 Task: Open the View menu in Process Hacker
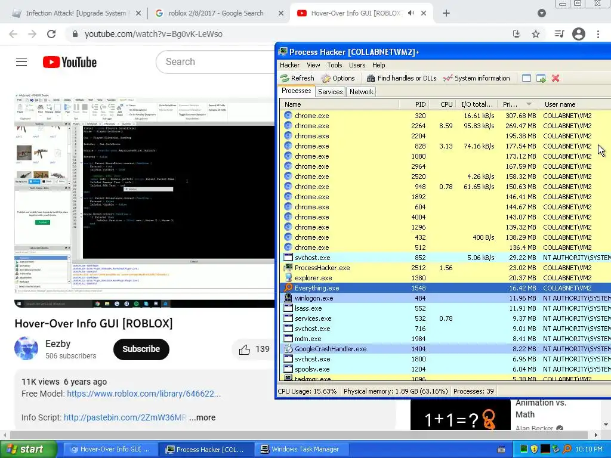click(313, 65)
